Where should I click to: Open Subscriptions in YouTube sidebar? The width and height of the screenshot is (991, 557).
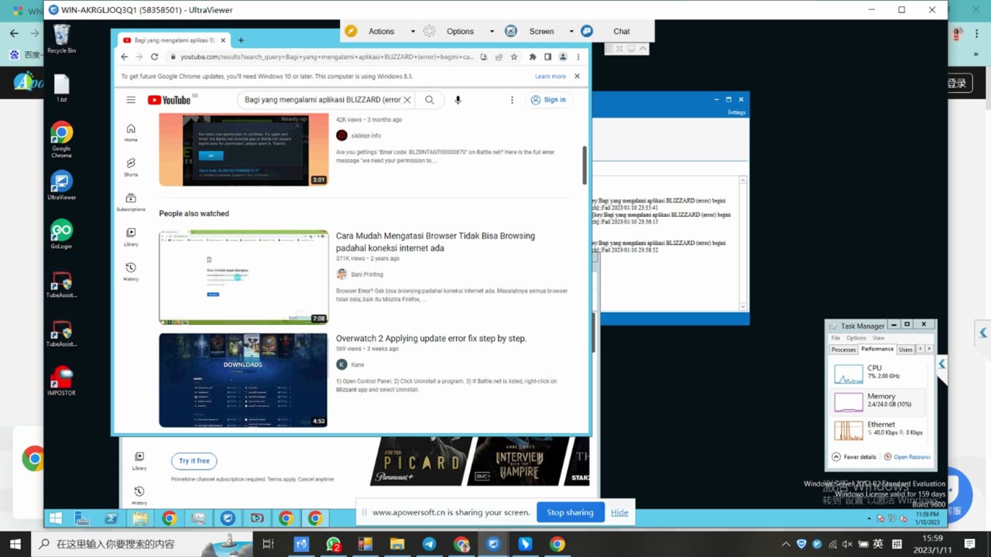point(131,202)
